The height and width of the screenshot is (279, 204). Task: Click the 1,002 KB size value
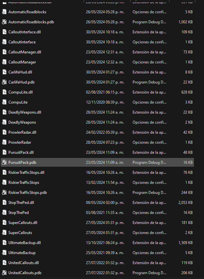[x=186, y=22]
